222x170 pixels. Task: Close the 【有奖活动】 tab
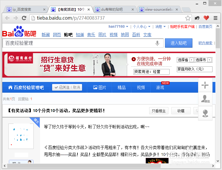tap(89, 10)
